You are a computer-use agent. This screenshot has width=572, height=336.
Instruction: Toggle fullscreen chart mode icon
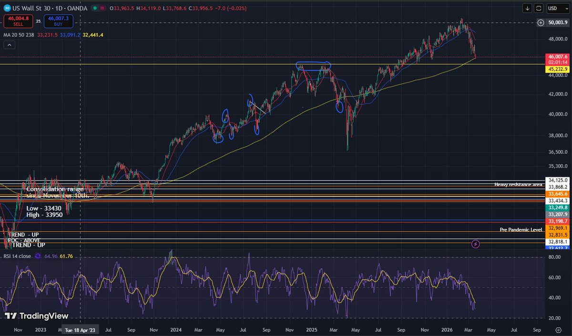click(539, 8)
